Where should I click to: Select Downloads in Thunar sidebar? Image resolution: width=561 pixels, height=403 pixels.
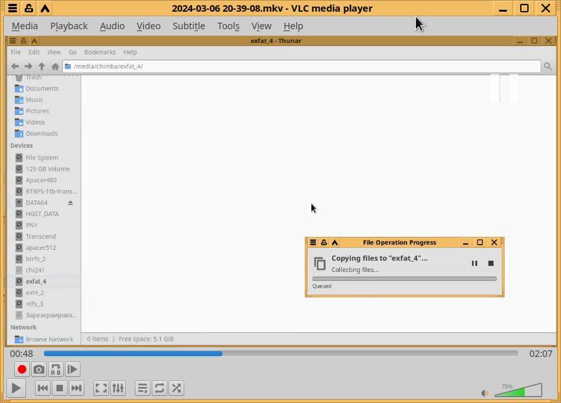43,134
